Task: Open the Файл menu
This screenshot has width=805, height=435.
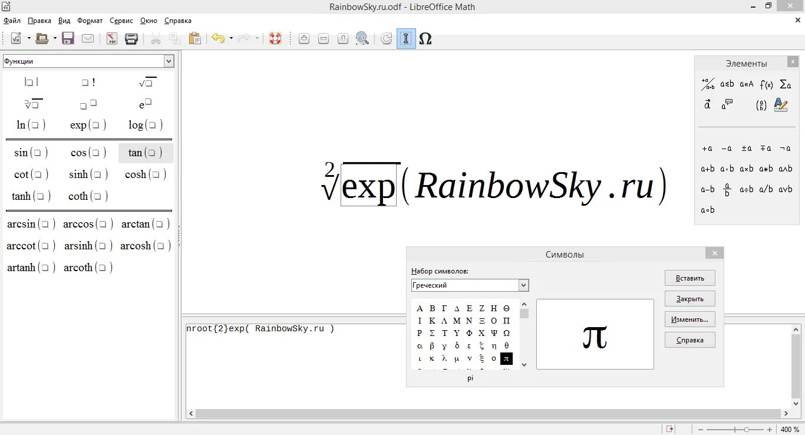Action: click(x=12, y=21)
